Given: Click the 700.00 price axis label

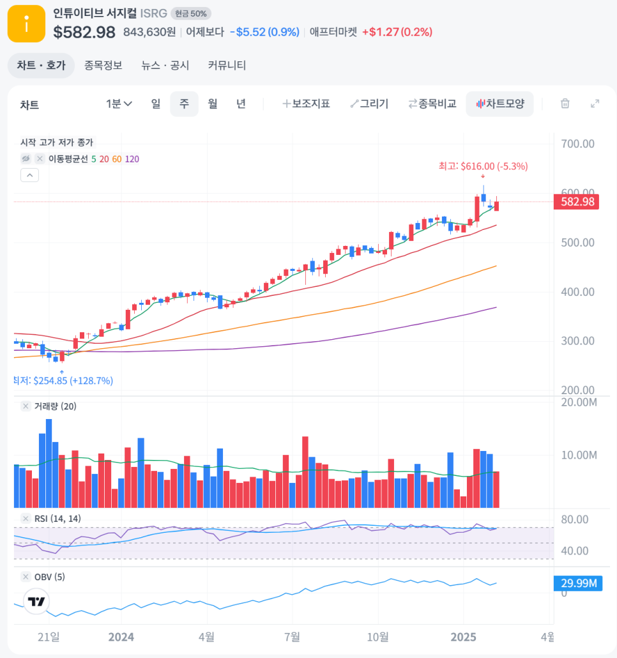Looking at the screenshot, I should pyautogui.click(x=578, y=144).
